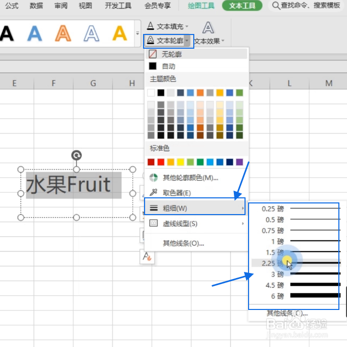Select 3 磅 line weight

tap(296, 274)
